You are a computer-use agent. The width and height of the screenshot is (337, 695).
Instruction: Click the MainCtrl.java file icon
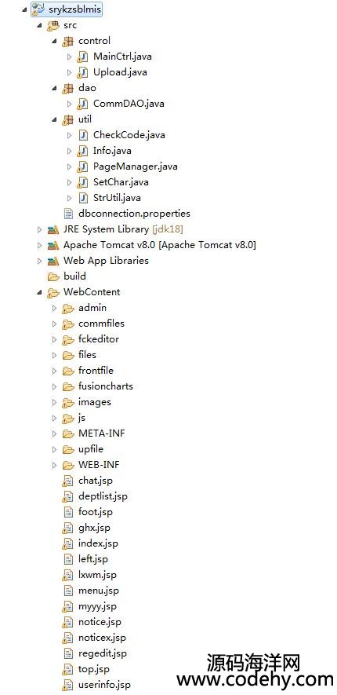point(83,57)
